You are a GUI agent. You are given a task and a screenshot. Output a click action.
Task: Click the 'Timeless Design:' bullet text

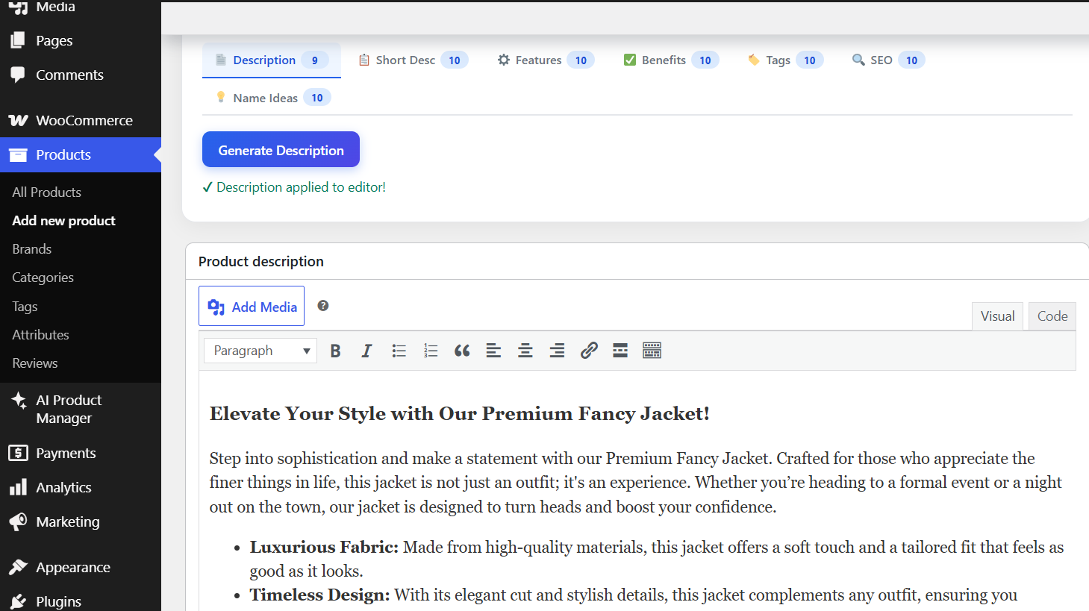[319, 595]
